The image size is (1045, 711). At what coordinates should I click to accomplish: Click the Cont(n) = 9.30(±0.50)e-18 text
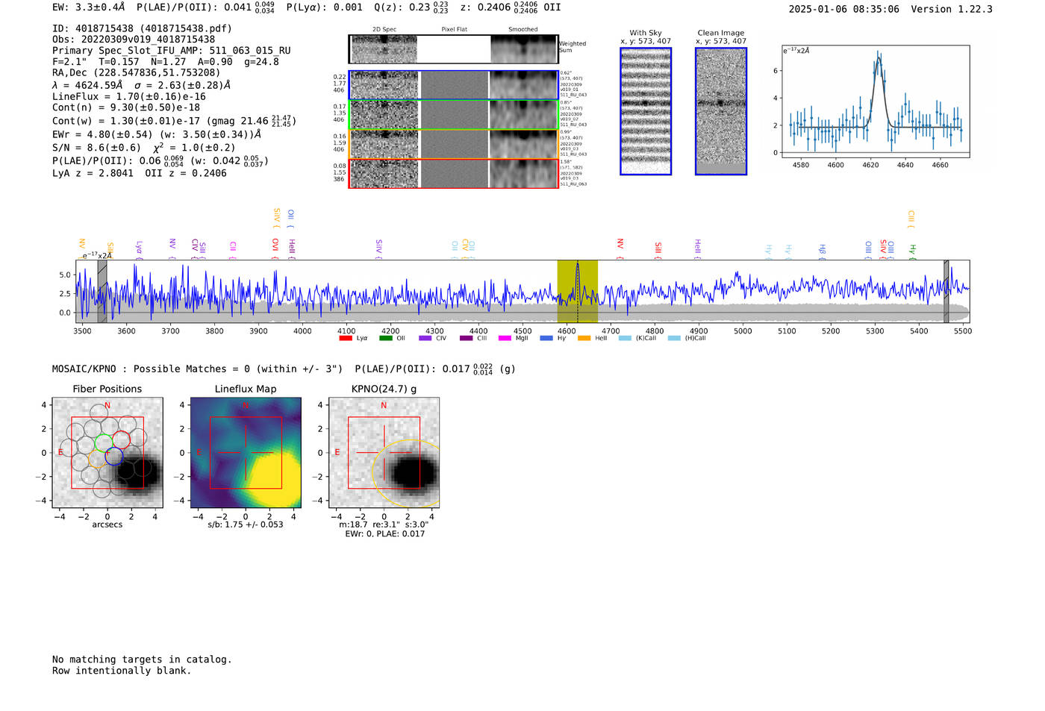tap(126, 107)
